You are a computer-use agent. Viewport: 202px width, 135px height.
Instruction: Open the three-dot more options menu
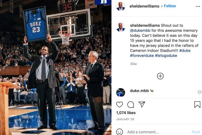(198, 6)
